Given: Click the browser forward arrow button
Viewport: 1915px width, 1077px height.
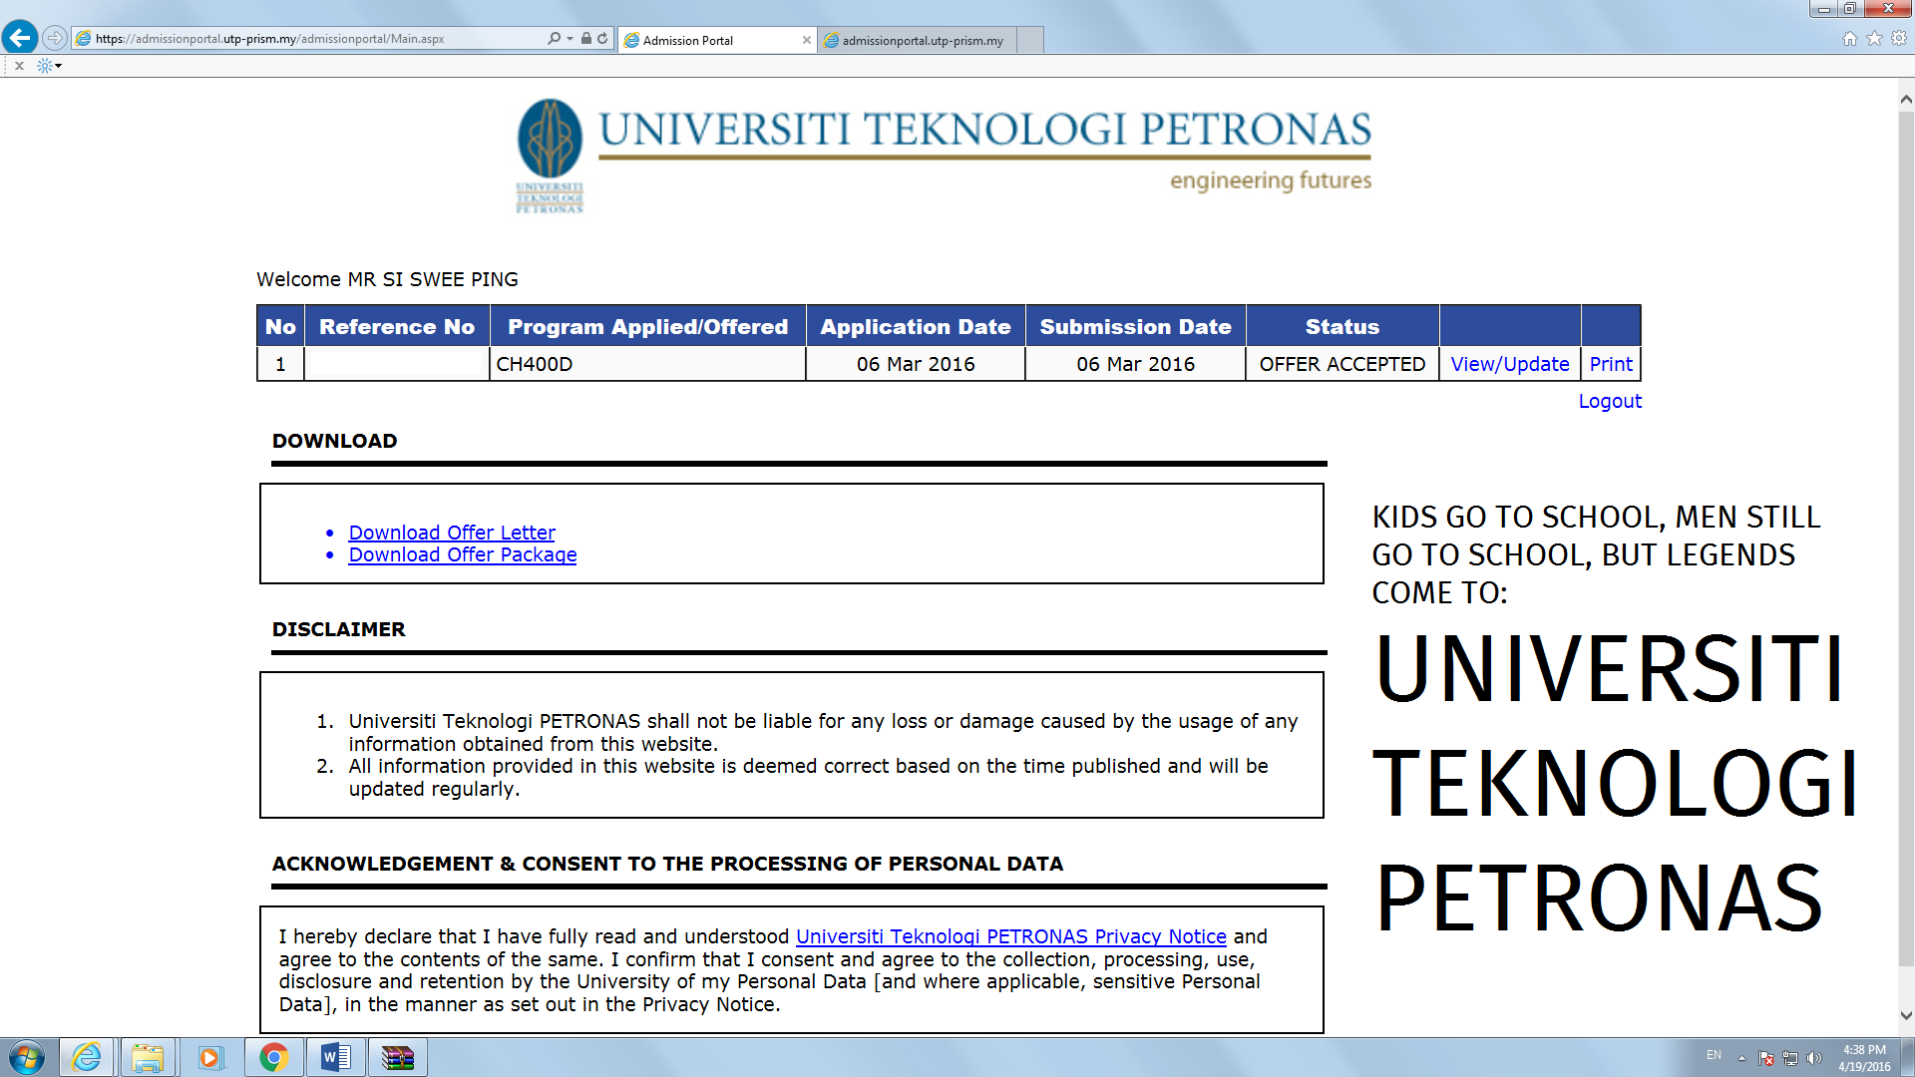Looking at the screenshot, I should [x=55, y=38].
